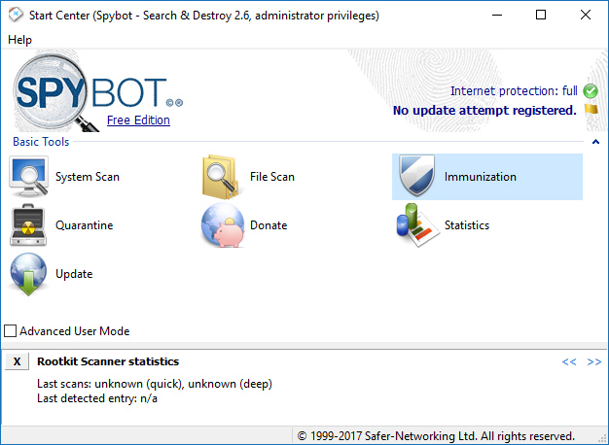This screenshot has height=445, width=609.
Task: Click the Immunization shield icon
Action: 416,177
